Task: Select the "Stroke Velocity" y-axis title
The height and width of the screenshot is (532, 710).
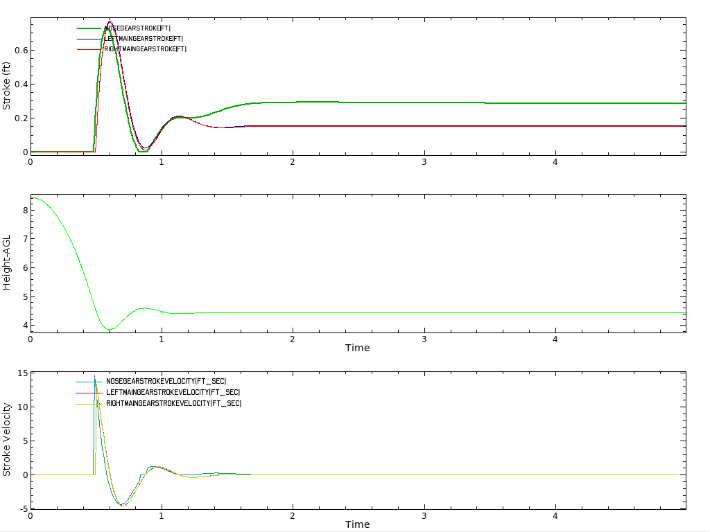Action: [x=7, y=441]
